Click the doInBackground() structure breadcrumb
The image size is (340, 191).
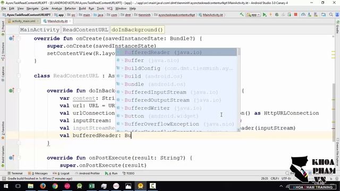pyautogui.click(x=137, y=30)
